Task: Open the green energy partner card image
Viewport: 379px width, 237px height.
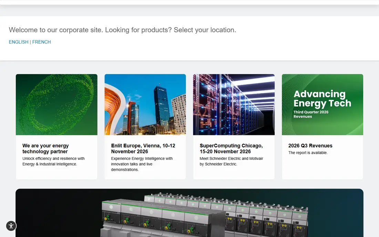Action: click(57, 105)
